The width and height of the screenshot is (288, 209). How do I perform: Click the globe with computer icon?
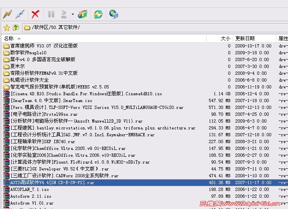114,14
